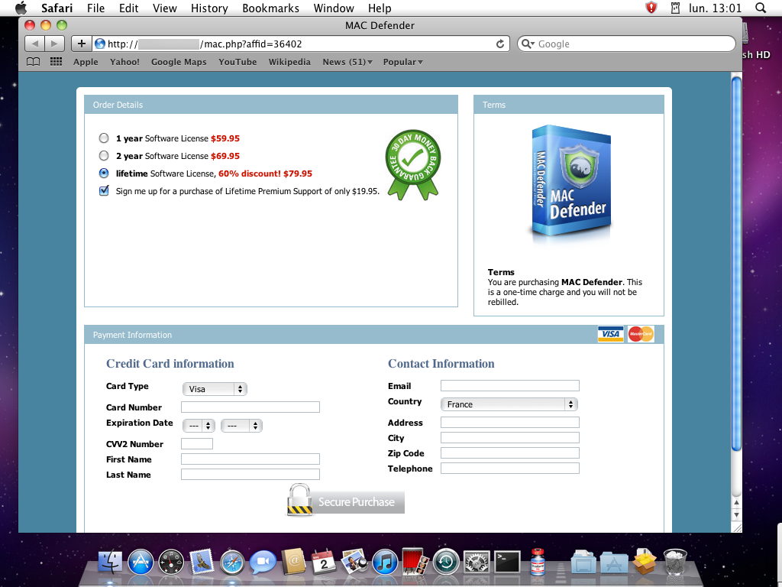Open Terminal from the Dock
Image resolution: width=782 pixels, height=587 pixels.
pyautogui.click(x=506, y=563)
